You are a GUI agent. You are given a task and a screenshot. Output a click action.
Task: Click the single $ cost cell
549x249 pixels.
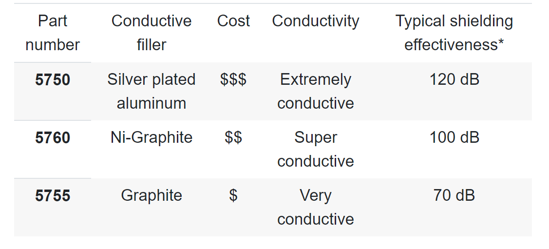click(233, 195)
